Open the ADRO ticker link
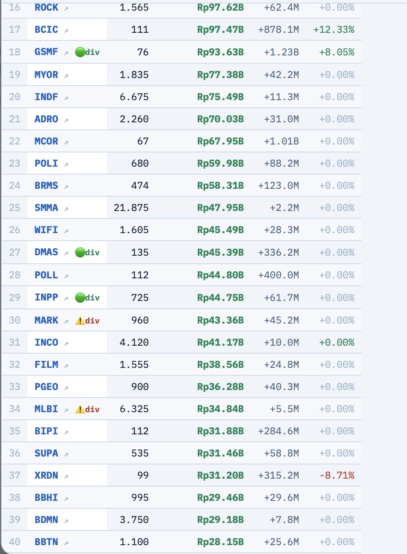407x554 pixels. tap(47, 119)
